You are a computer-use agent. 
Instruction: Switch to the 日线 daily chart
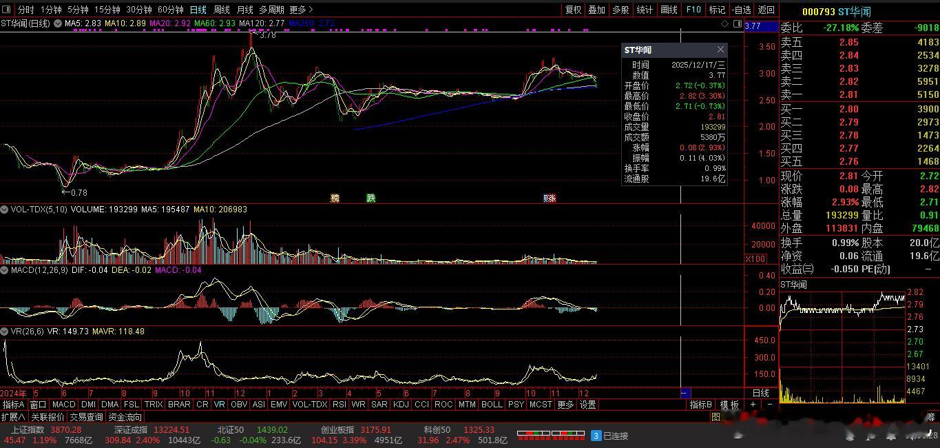click(198, 10)
